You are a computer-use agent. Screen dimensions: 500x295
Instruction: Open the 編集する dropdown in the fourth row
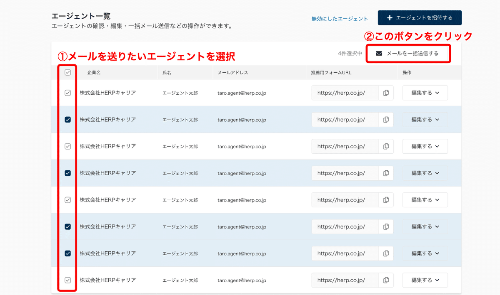tap(425, 173)
